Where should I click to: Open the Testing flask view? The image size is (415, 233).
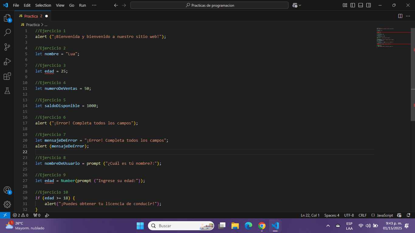point(7,90)
